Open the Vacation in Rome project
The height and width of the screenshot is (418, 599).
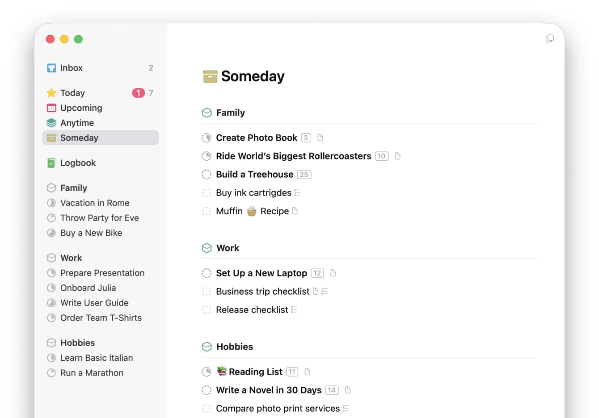94,203
